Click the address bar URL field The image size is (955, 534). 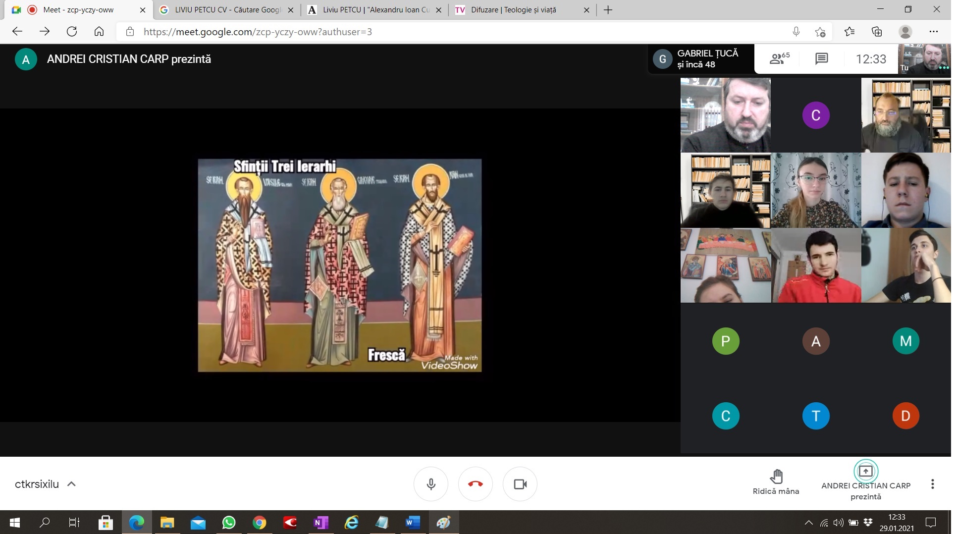click(446, 32)
